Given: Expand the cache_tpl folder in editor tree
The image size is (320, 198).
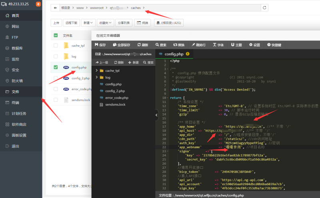Looking at the screenshot, I should [96, 71].
